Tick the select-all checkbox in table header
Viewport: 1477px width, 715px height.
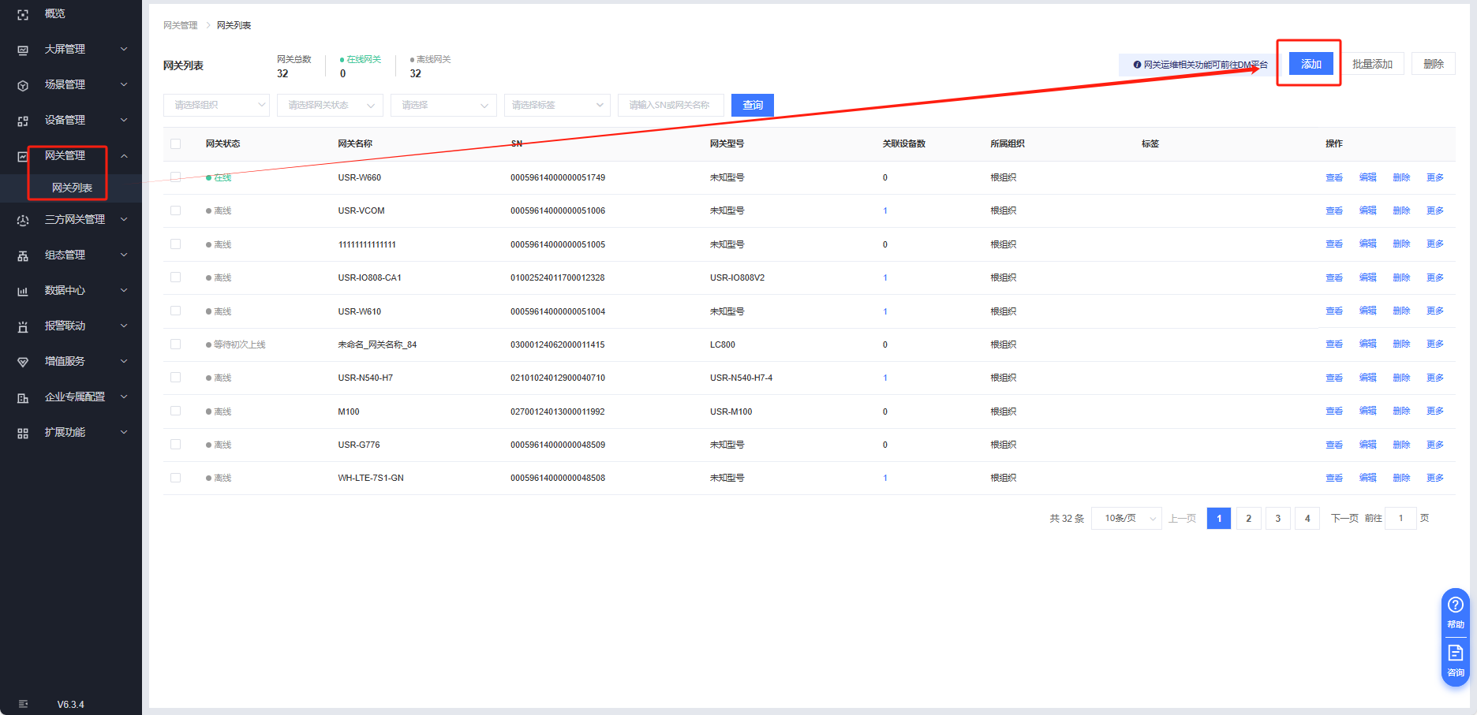[x=175, y=143]
